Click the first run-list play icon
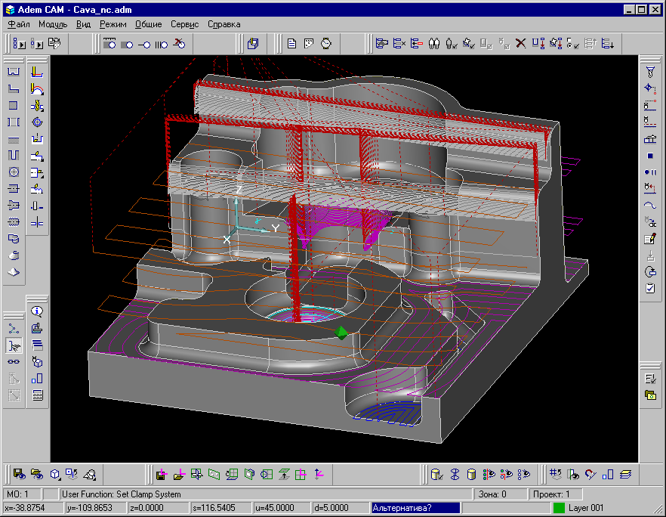This screenshot has width=666, height=517. pos(20,43)
